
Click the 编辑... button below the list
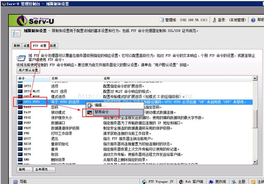[25, 169]
